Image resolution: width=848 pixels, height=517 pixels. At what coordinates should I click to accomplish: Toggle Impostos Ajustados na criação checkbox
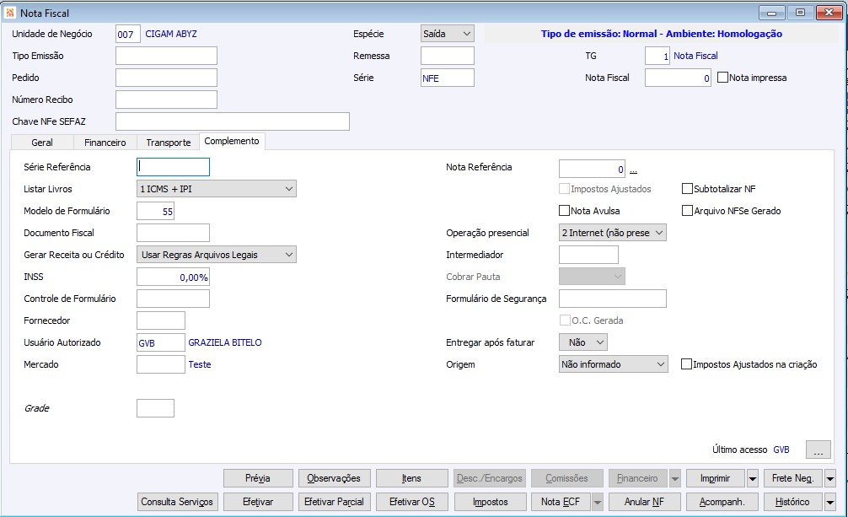tap(686, 364)
